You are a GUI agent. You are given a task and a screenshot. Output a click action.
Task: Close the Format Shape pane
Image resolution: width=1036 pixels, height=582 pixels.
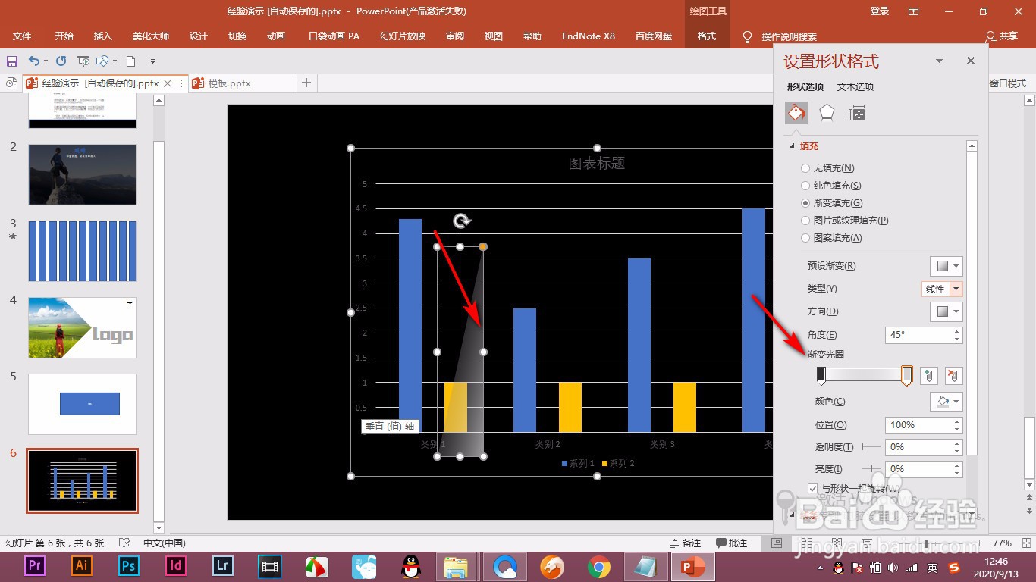coord(971,61)
